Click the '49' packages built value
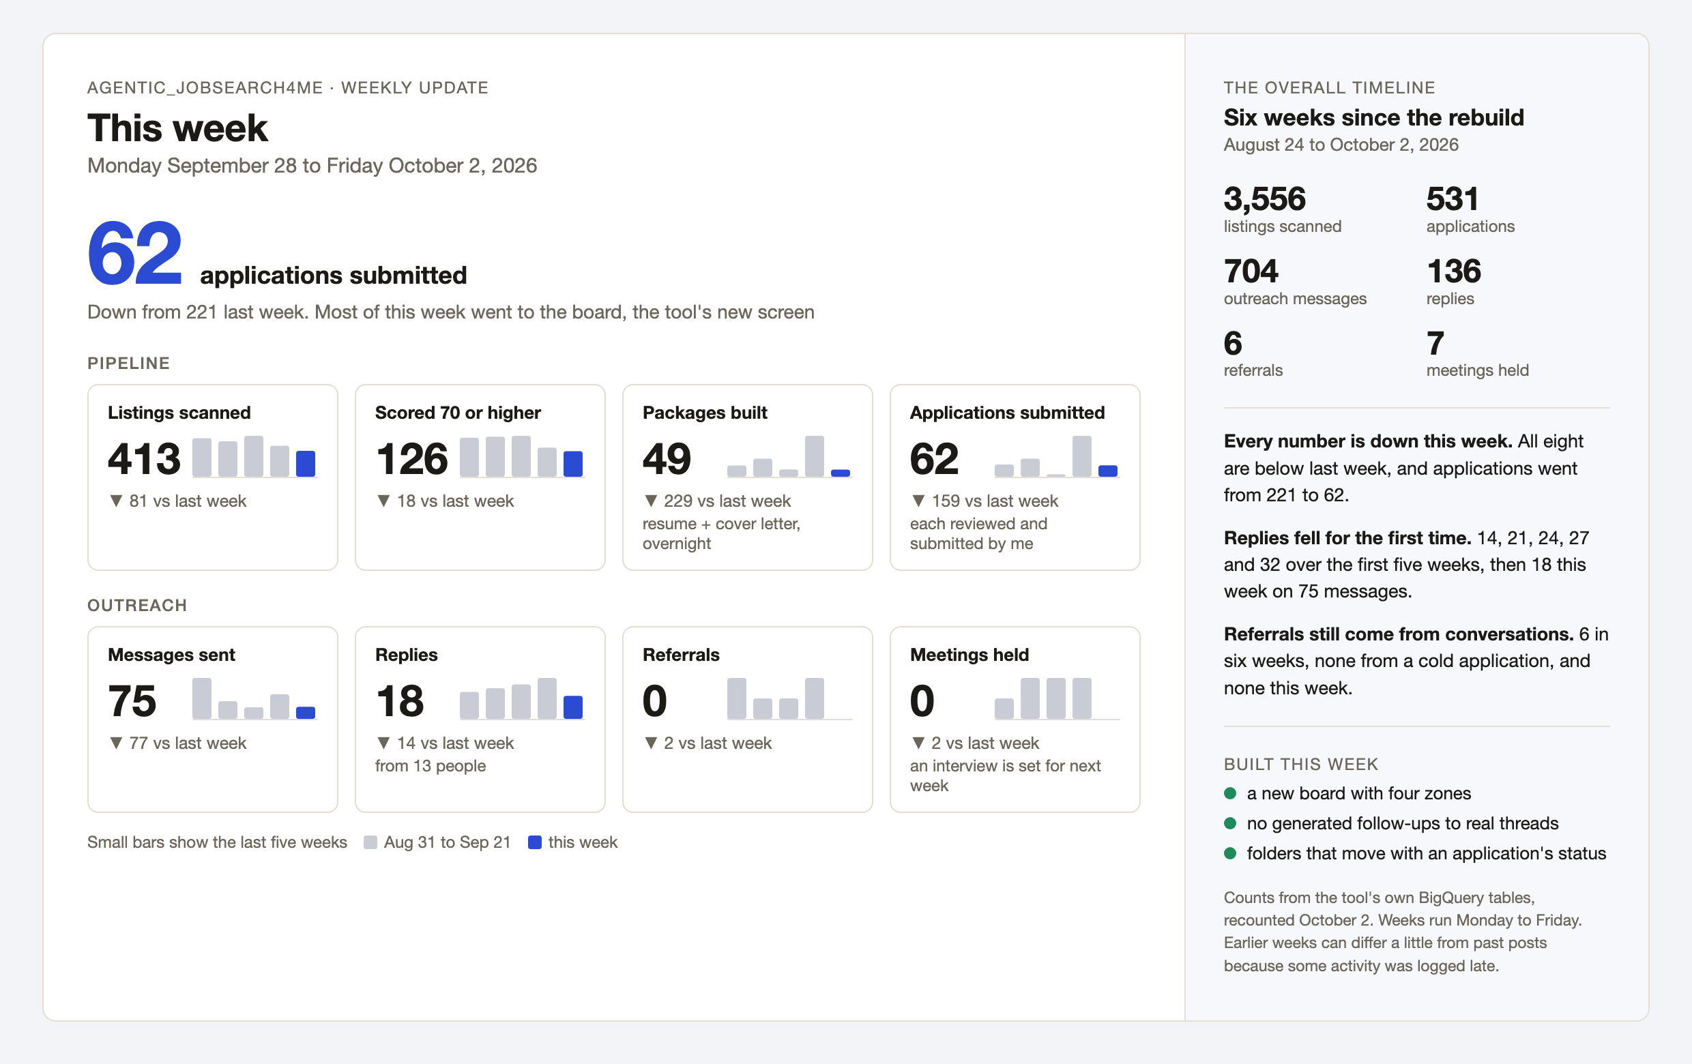 click(667, 458)
